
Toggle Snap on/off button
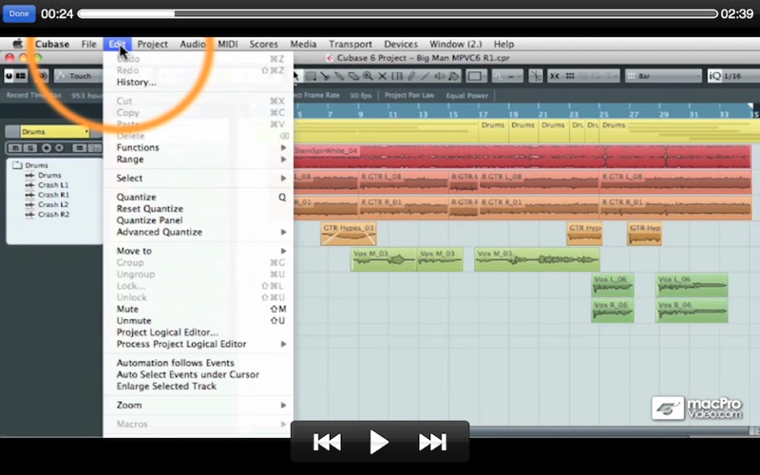(x=555, y=76)
